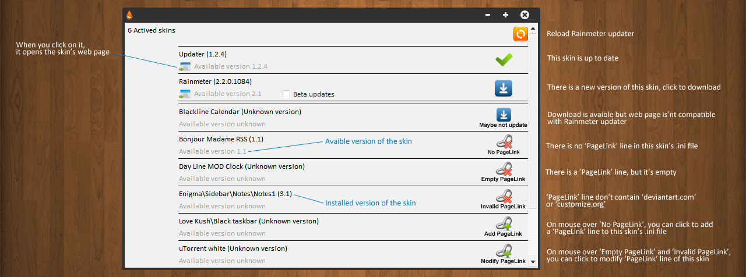Click the Empty PageLink chain icon
Image resolution: width=746 pixels, height=277 pixels.
click(504, 169)
